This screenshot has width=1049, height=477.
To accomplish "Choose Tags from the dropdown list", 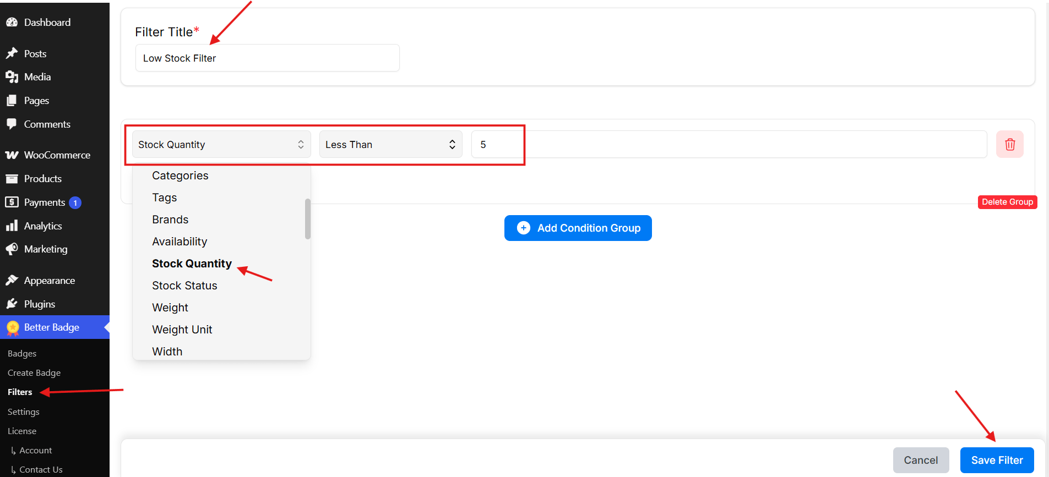I will point(164,198).
